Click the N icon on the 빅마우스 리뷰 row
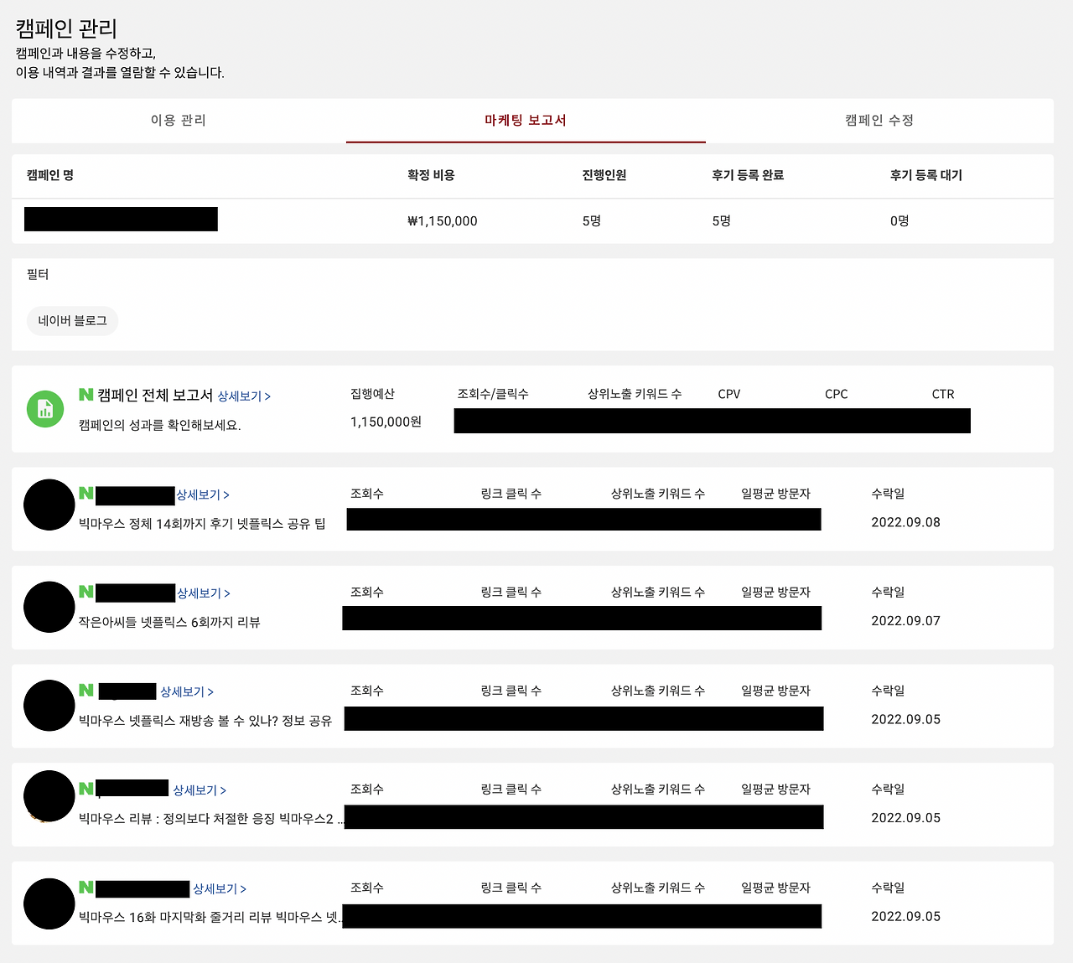The height and width of the screenshot is (963, 1073). tap(86, 789)
